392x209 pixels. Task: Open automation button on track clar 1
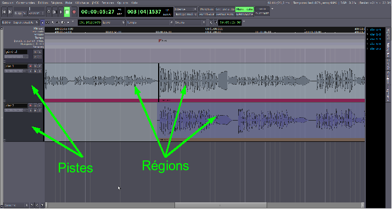point(35,71)
